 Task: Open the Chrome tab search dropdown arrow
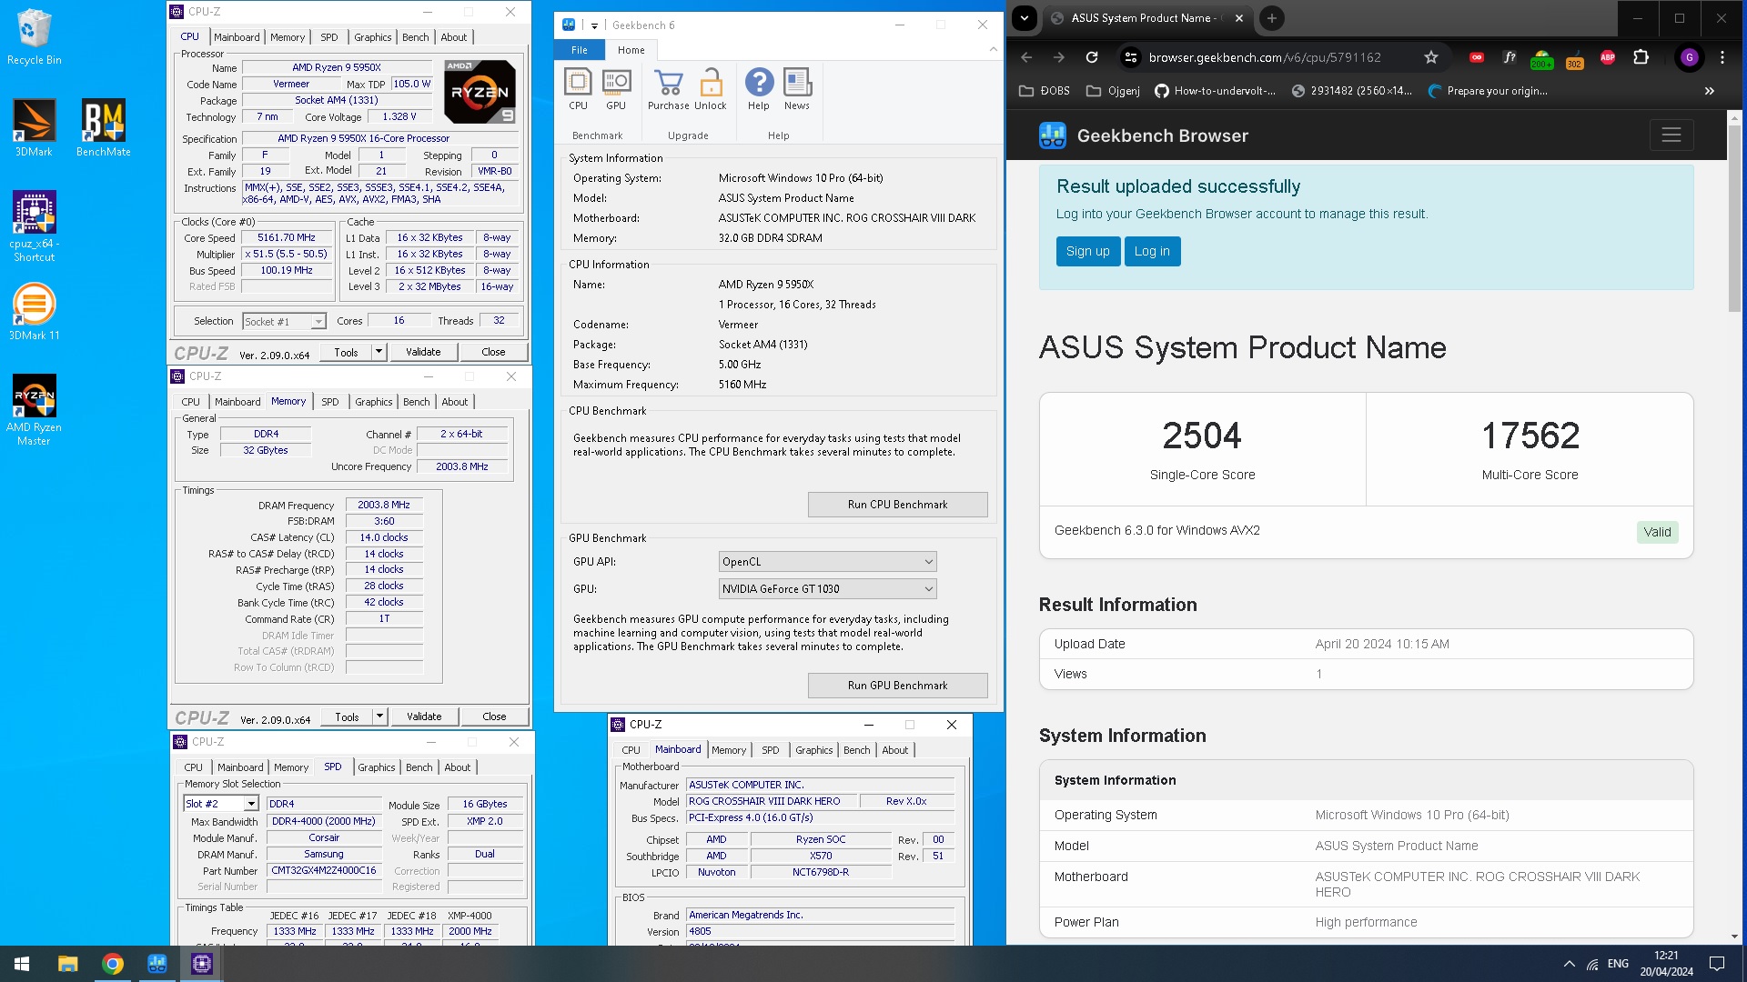1025,18
